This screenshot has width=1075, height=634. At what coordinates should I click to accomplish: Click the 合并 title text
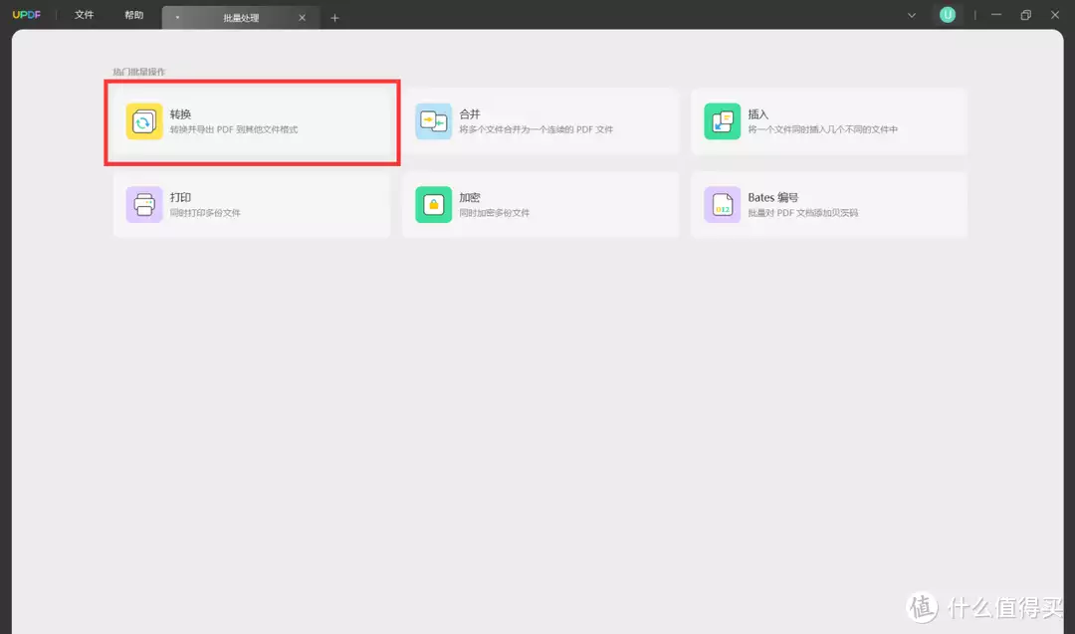click(470, 114)
